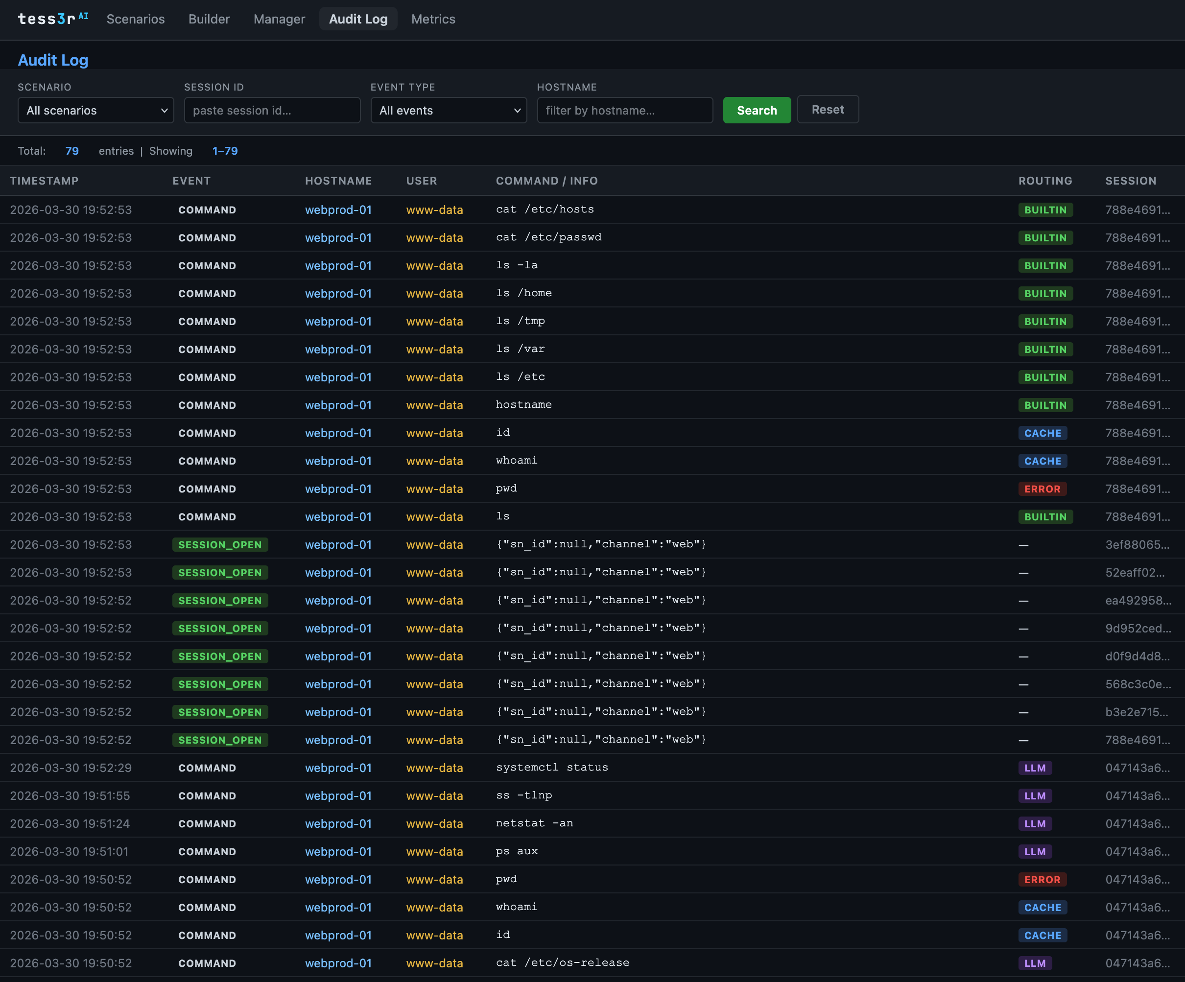Click the session id 568c3c0e...
The image size is (1185, 982).
1138,684
